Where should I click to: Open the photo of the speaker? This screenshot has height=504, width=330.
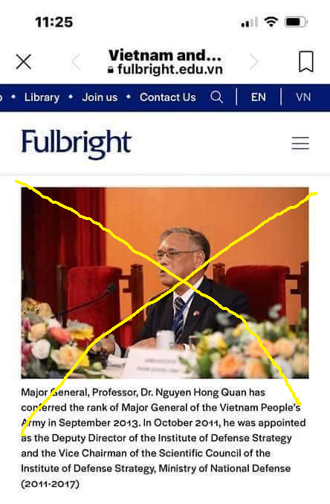click(x=165, y=282)
